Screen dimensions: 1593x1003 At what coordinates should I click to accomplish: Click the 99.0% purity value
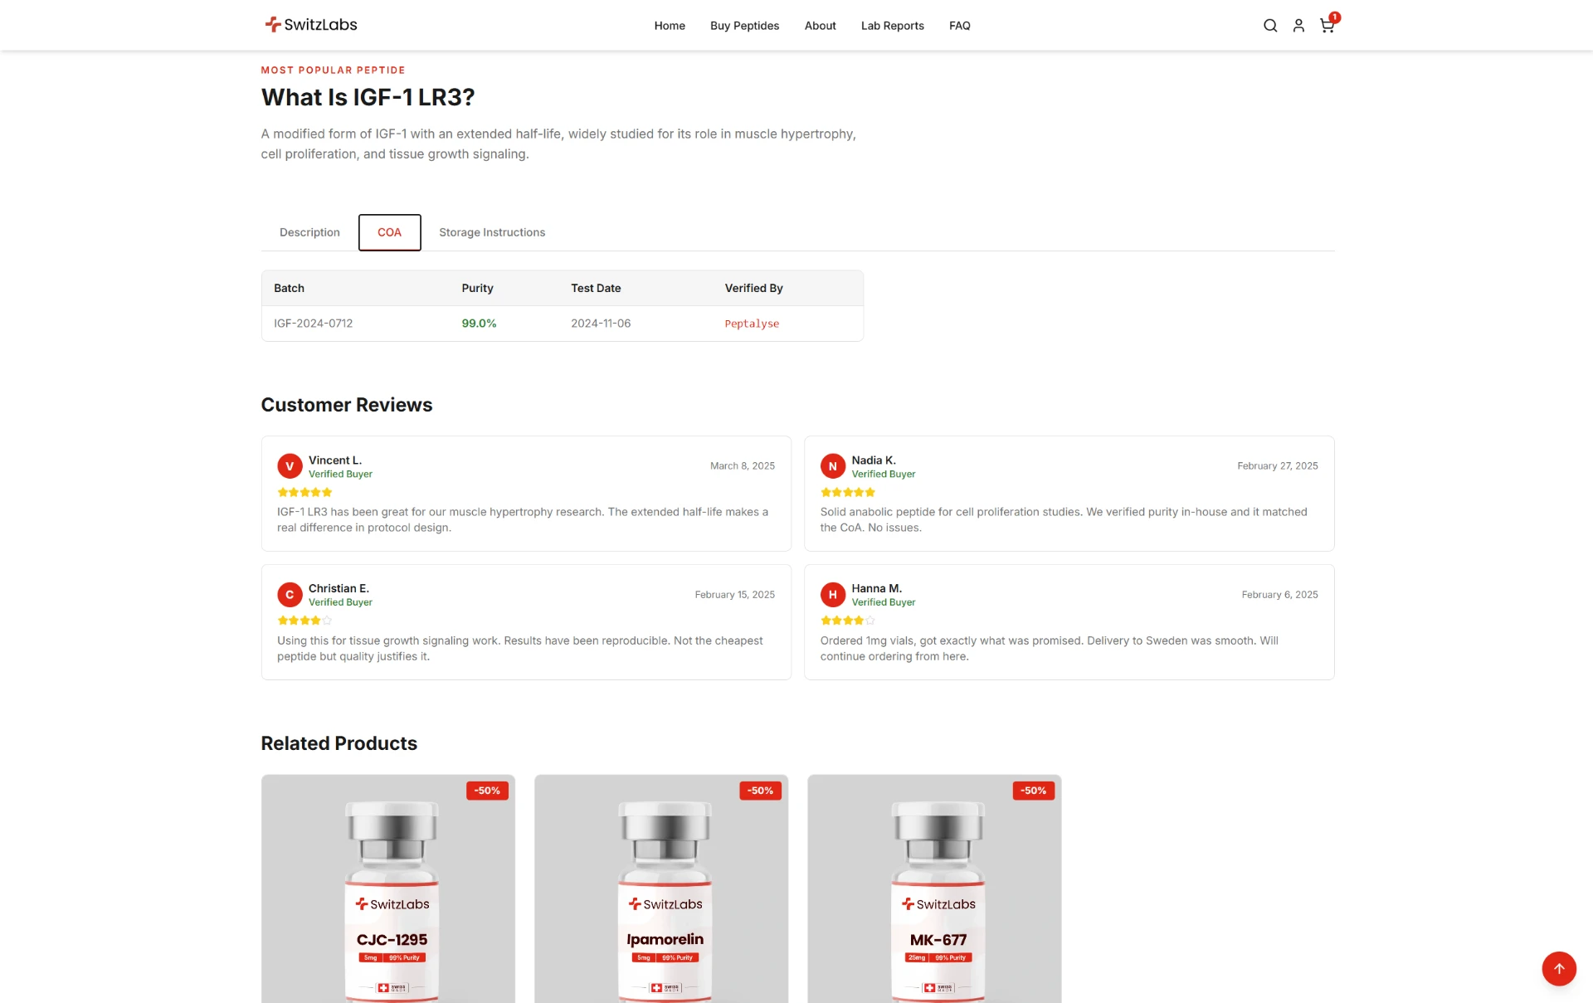click(479, 324)
